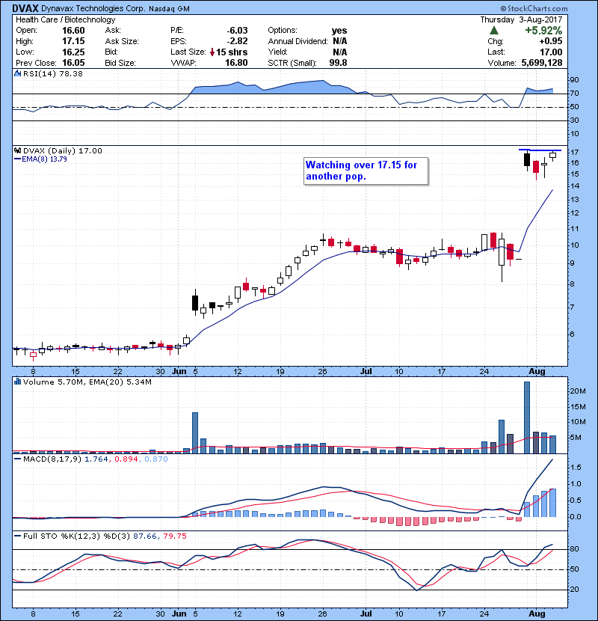Screen dimensions: 598x621
Task: Click the Options value yes
Action: (x=339, y=31)
